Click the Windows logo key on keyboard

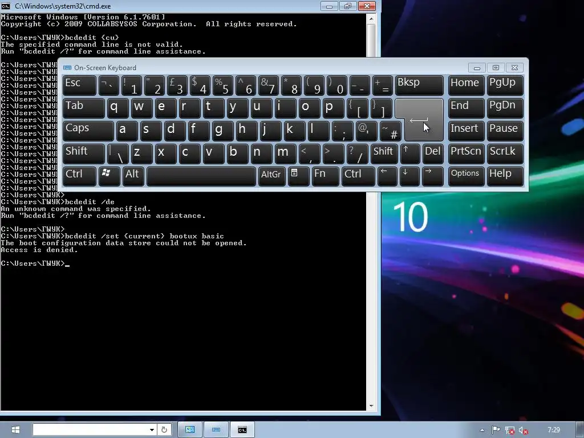click(109, 177)
